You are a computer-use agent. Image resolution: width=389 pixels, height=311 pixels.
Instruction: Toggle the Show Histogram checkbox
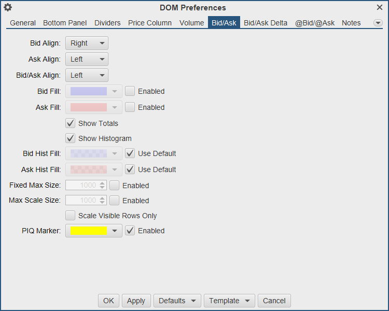click(71, 138)
